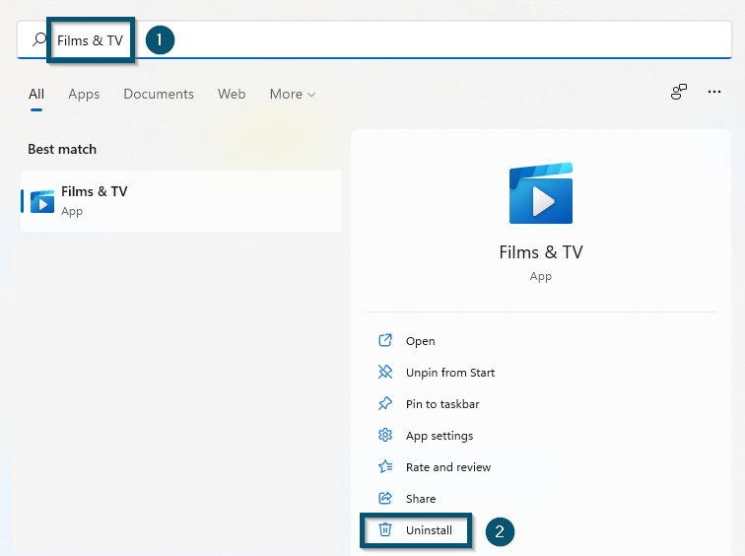Screen dimensions: 745x556
Task: Choose Open for Films & TV
Action: coord(420,341)
